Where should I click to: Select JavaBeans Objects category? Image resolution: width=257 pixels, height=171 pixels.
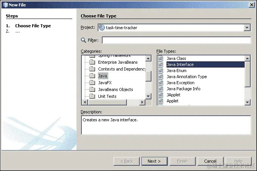click(115, 89)
